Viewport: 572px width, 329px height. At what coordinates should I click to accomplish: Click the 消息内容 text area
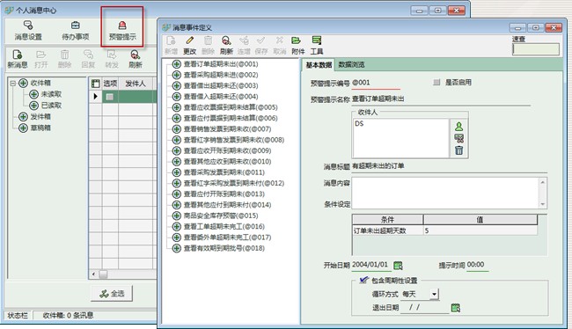446,193
